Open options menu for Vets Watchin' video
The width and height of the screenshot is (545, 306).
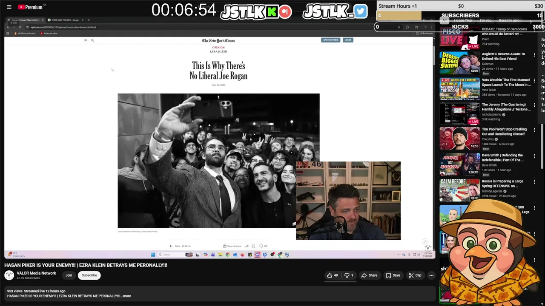click(x=534, y=81)
